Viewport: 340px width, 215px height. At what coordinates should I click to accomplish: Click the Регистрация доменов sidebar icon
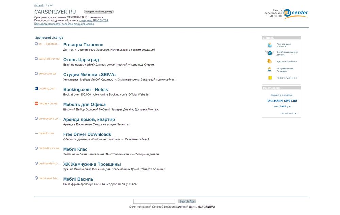[x=270, y=45]
